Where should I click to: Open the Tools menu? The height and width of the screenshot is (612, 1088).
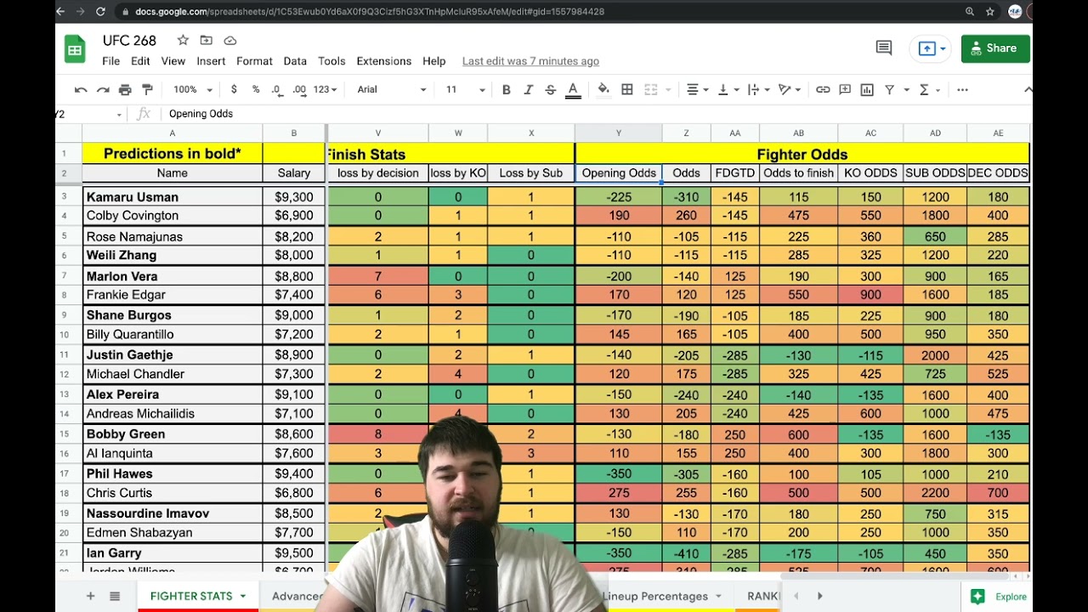(331, 61)
